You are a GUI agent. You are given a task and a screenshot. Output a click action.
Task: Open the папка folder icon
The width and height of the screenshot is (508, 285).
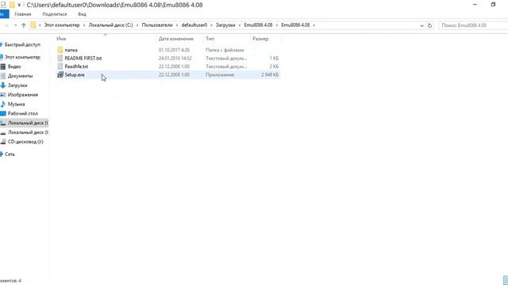pyautogui.click(x=60, y=50)
